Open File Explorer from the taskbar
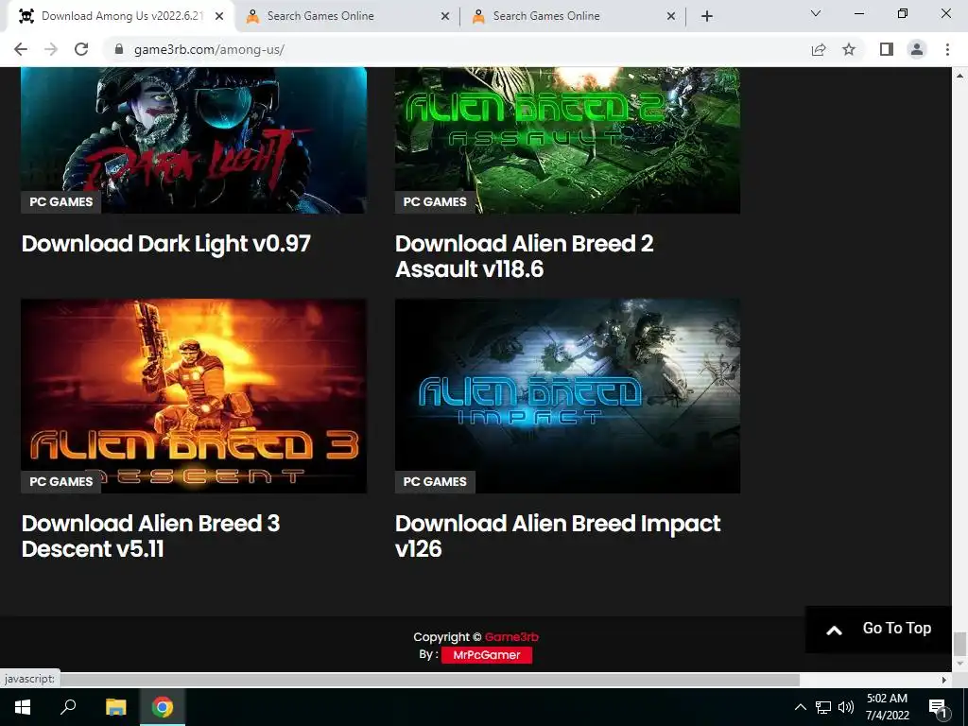968x726 pixels. [115, 707]
